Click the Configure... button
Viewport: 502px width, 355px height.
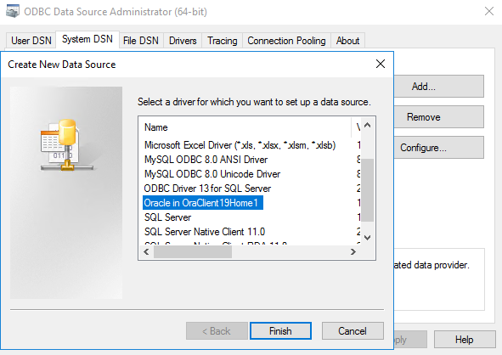tap(438, 148)
